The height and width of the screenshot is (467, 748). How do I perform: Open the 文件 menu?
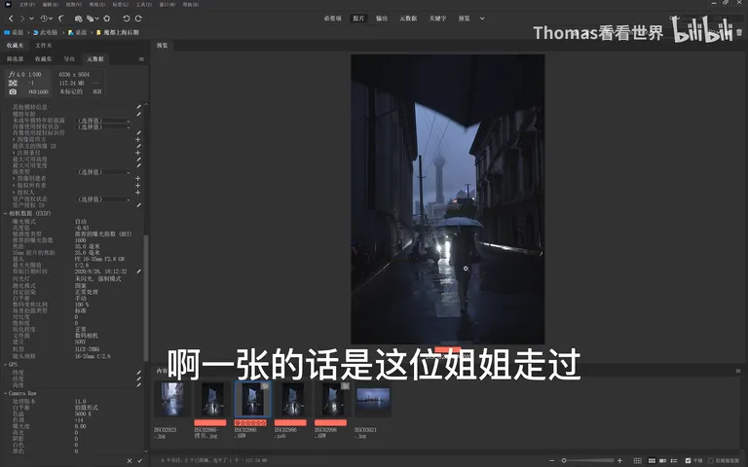[x=26, y=4]
